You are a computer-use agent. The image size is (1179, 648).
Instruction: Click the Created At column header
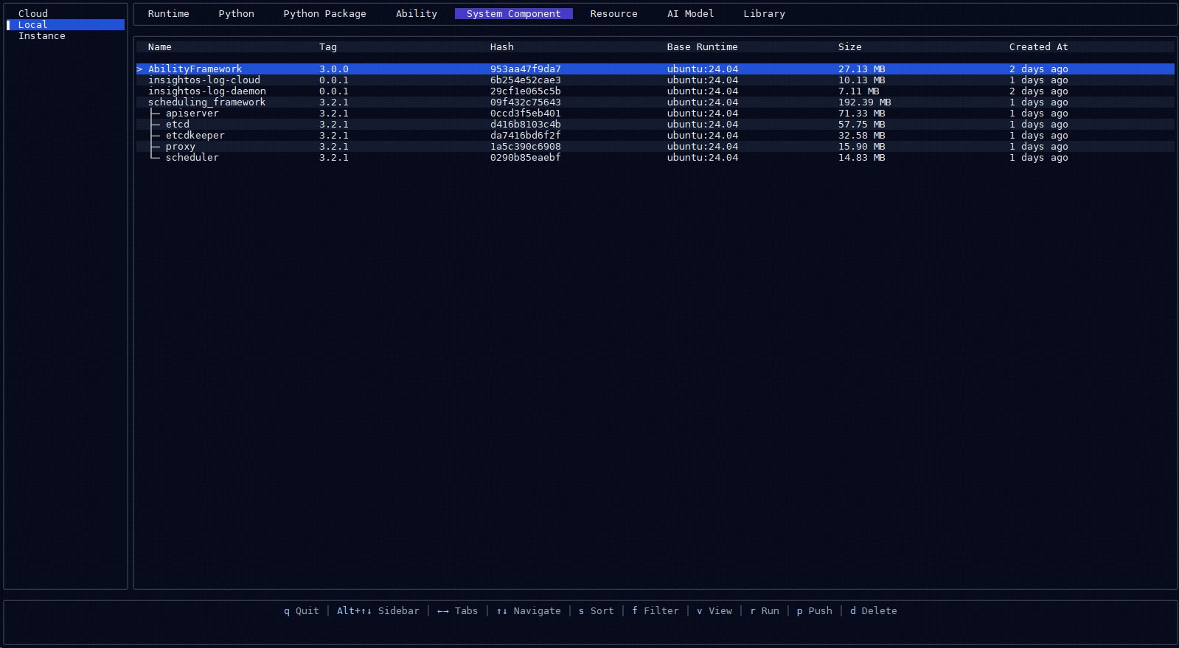(x=1039, y=46)
